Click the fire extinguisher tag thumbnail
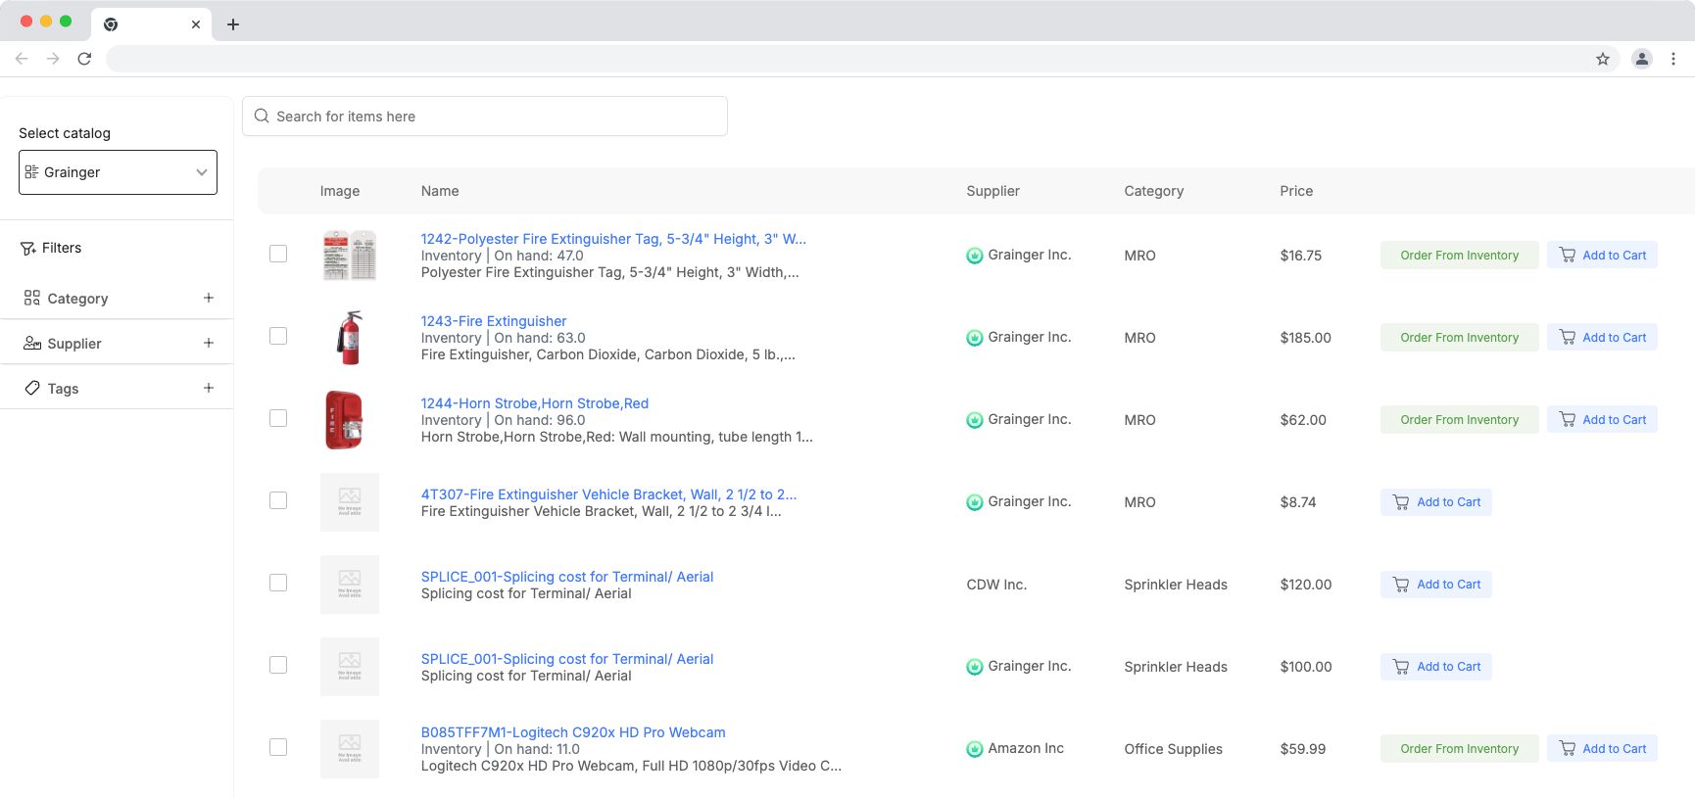 pyautogui.click(x=350, y=256)
